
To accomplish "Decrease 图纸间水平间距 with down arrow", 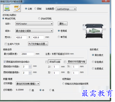I will pos(30,68).
